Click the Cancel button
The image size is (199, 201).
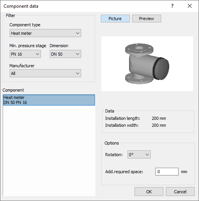click(180, 192)
